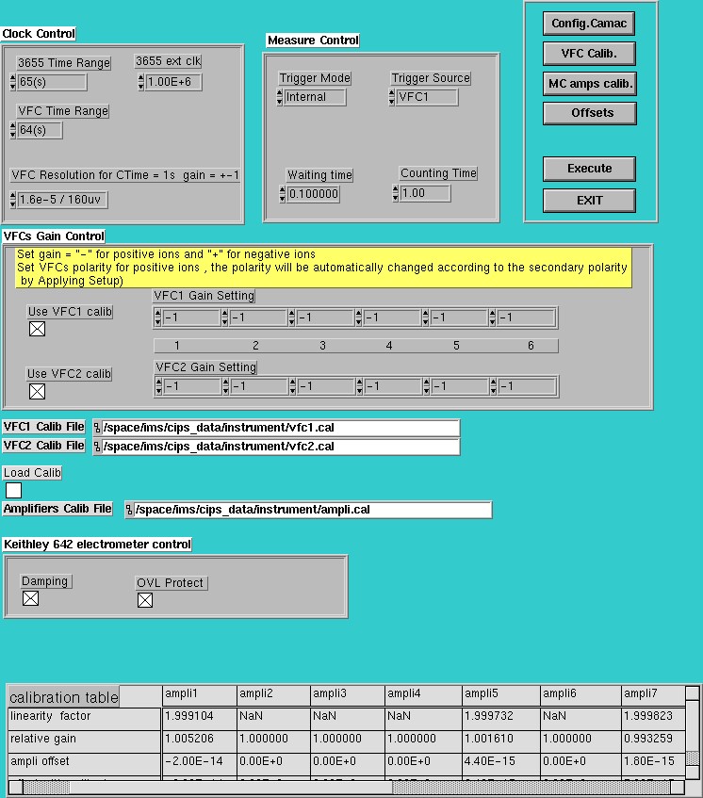Click the Amplifiers Calib File path icon

coord(129,510)
